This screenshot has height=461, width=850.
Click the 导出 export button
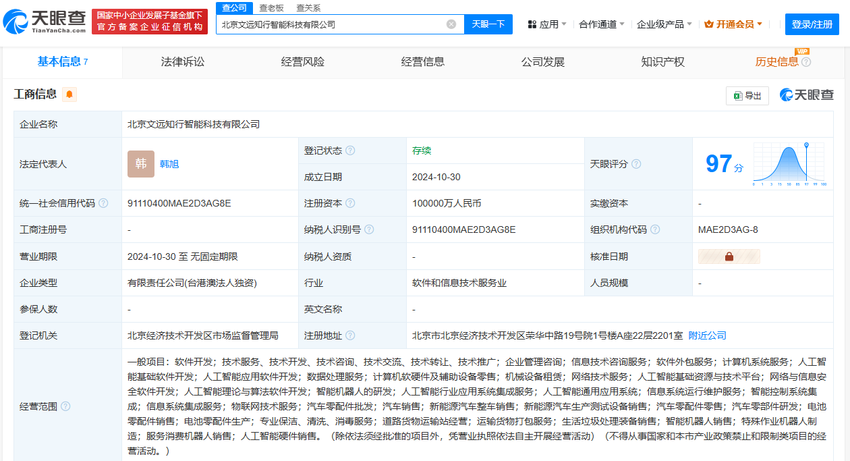click(747, 96)
